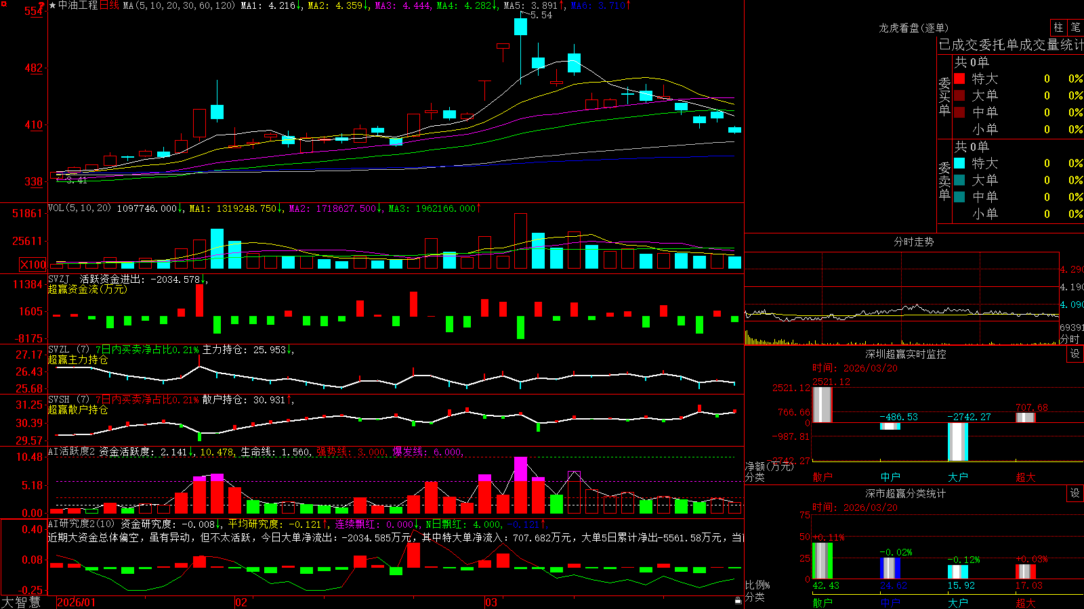This screenshot has height=609, width=1084.
Task: Click the 活跃资金进出 -2034.578 value
Action: tap(179, 279)
